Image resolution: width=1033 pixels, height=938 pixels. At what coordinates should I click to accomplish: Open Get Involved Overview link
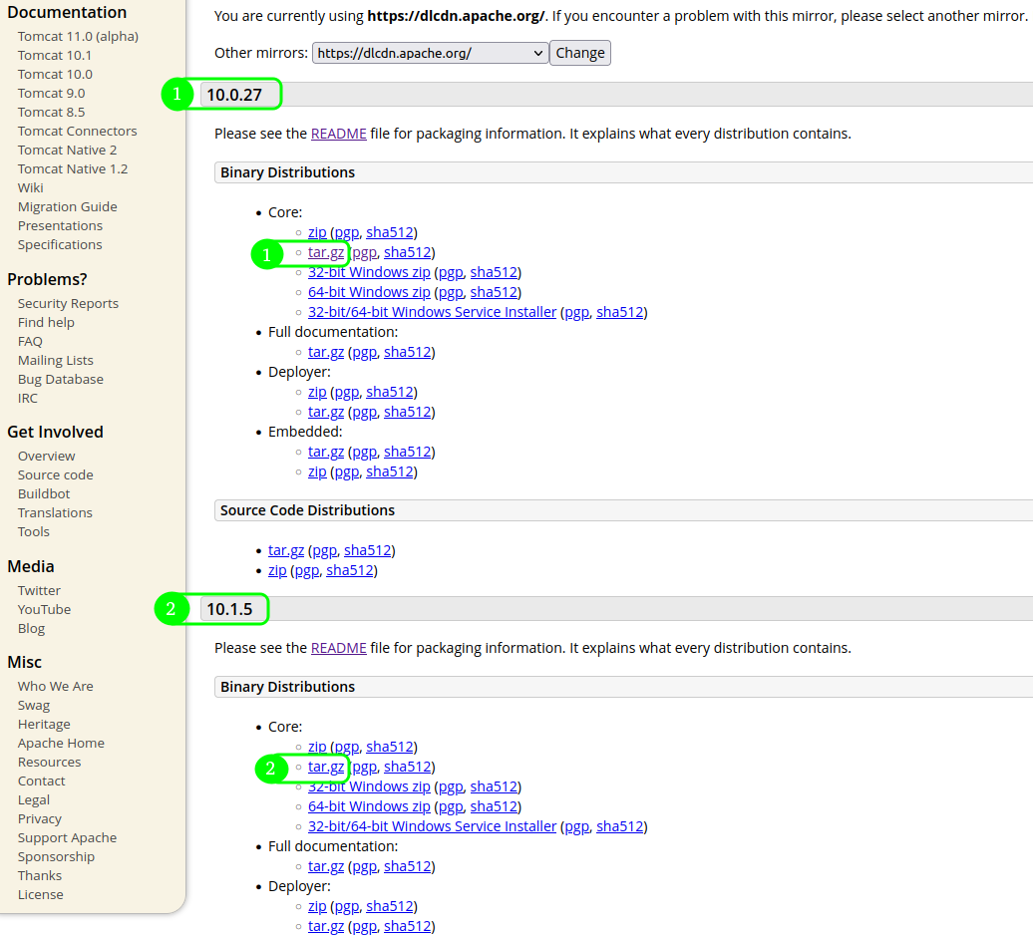(46, 456)
